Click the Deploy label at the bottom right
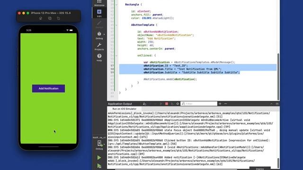The height and width of the screenshot is (170, 303). [260, 169]
